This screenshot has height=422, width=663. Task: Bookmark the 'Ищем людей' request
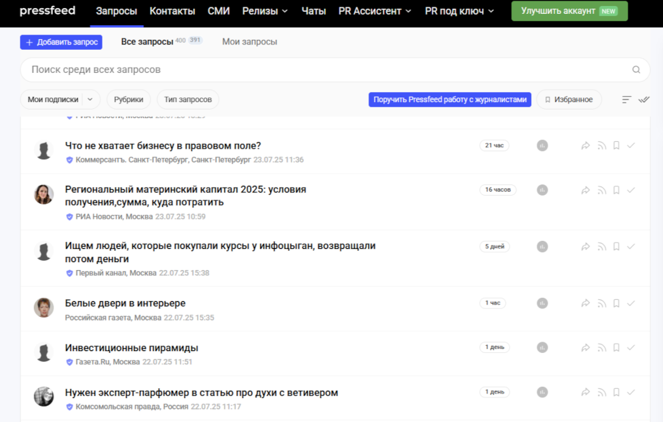(617, 246)
